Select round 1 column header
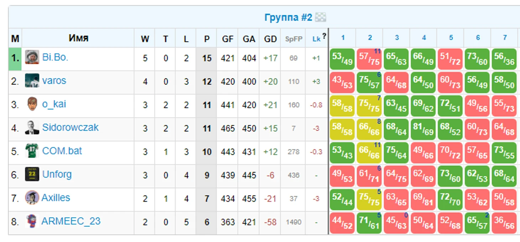 point(343,38)
